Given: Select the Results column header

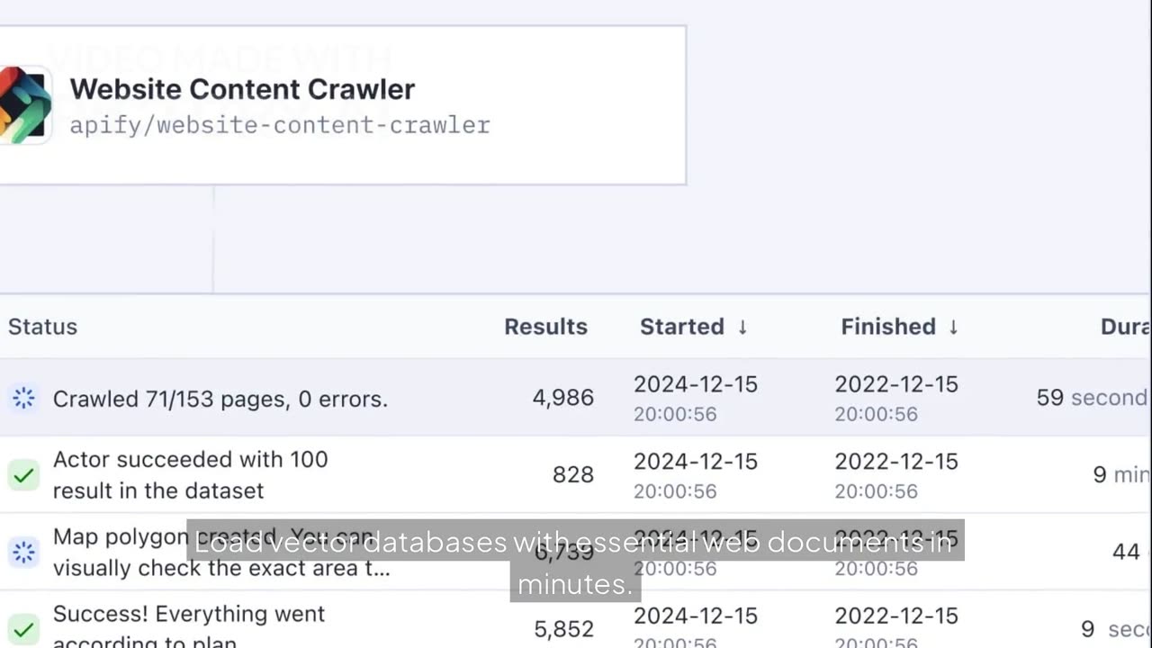Looking at the screenshot, I should [545, 327].
